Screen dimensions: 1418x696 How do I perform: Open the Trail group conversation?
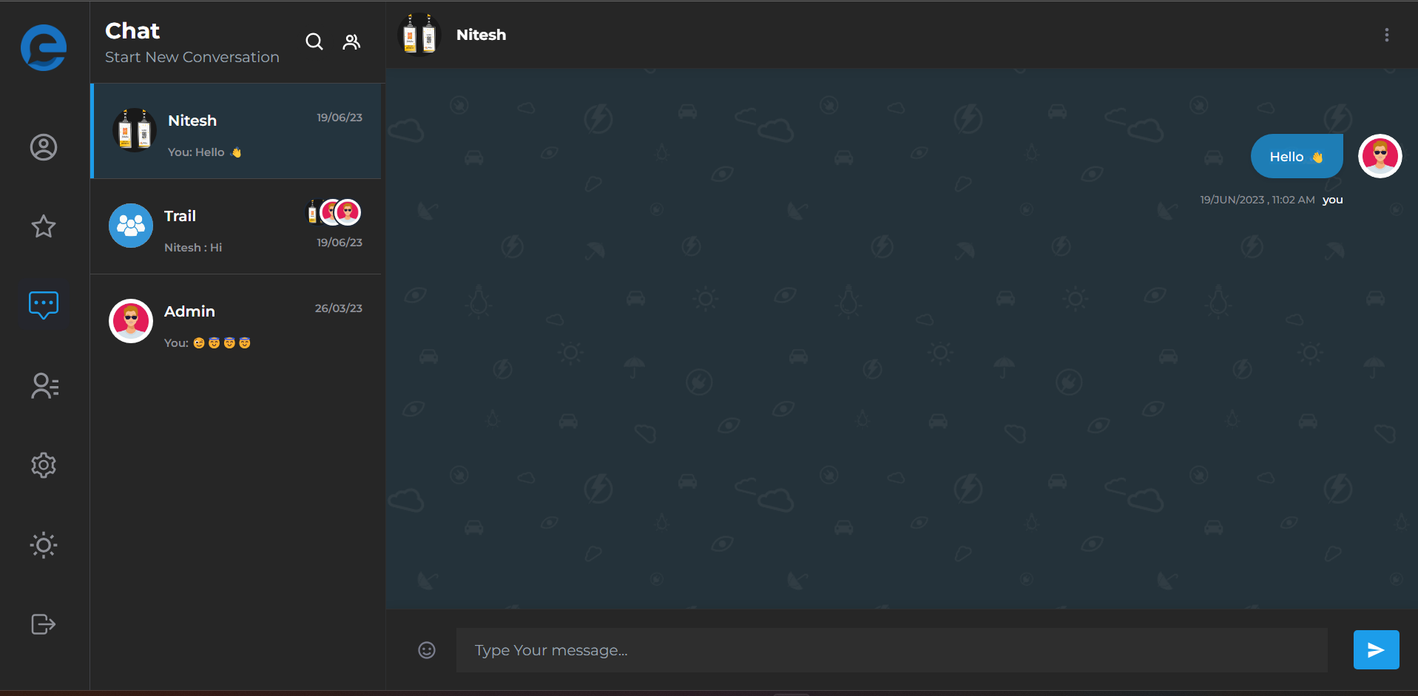(x=235, y=227)
